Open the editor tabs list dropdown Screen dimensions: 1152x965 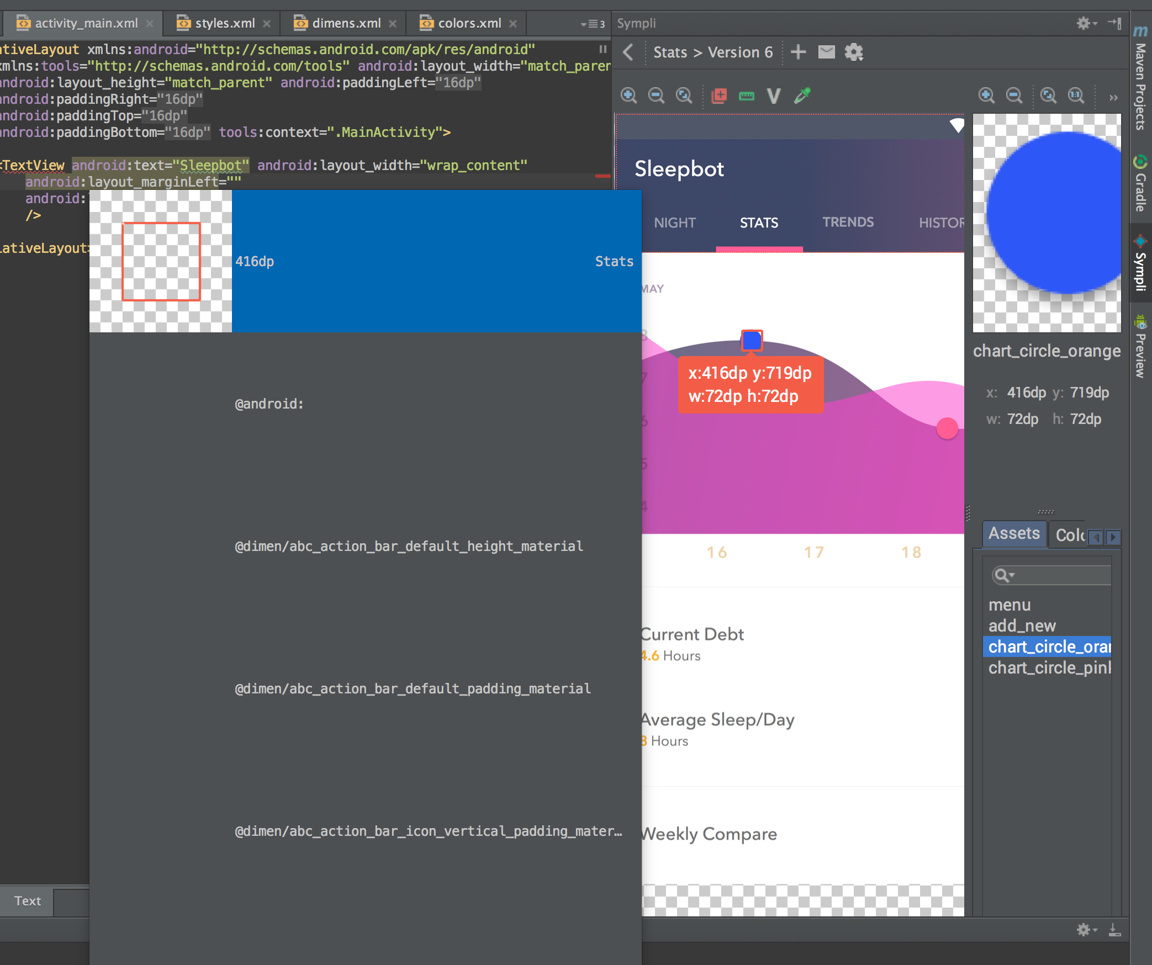click(593, 24)
